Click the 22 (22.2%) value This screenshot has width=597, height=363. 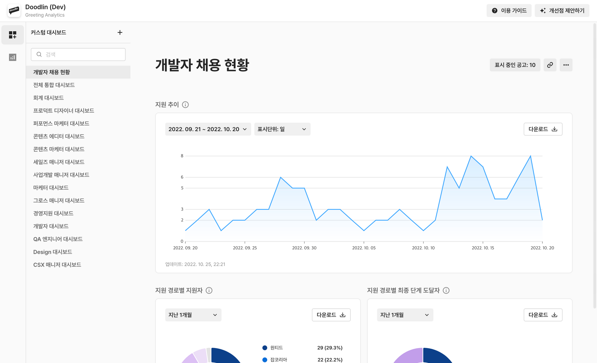pos(330,360)
